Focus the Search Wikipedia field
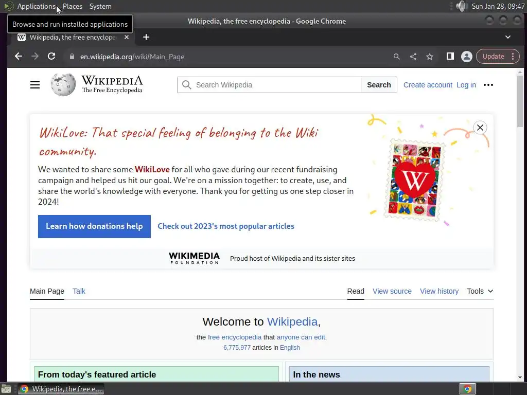Screen dimensions: 527x395 (x=269, y=85)
